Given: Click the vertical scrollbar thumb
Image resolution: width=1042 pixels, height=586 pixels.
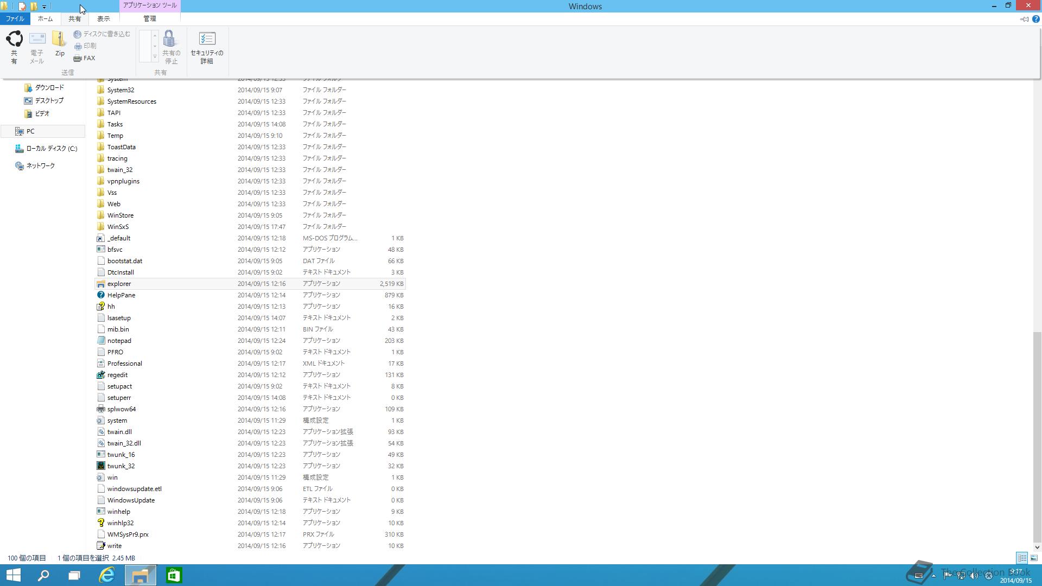Looking at the screenshot, I should coord(1037,437).
